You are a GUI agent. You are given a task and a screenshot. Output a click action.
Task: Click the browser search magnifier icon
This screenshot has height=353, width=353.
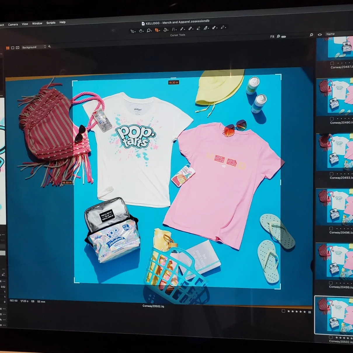pyautogui.click(x=311, y=35)
